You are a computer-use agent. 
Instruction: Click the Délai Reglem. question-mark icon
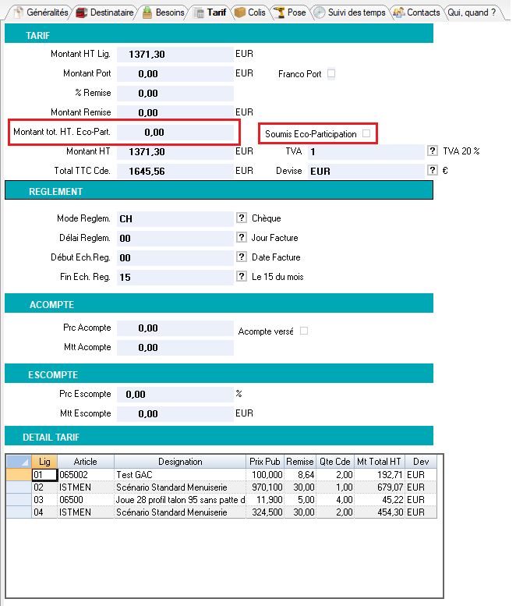point(241,238)
